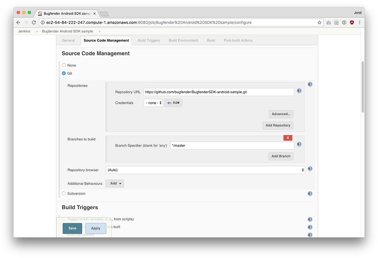Switch to Source Code Management tab
This screenshot has height=258, width=378.
coord(106,40)
